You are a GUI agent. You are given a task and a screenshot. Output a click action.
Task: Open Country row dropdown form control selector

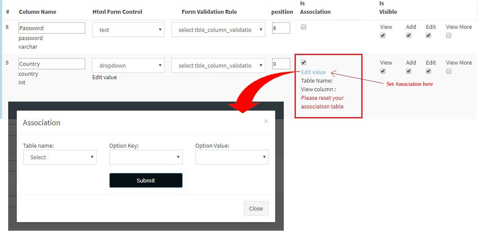[128, 65]
